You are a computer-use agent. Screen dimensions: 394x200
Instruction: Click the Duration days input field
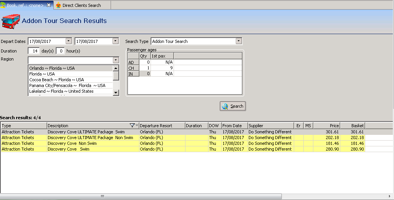(x=34, y=51)
